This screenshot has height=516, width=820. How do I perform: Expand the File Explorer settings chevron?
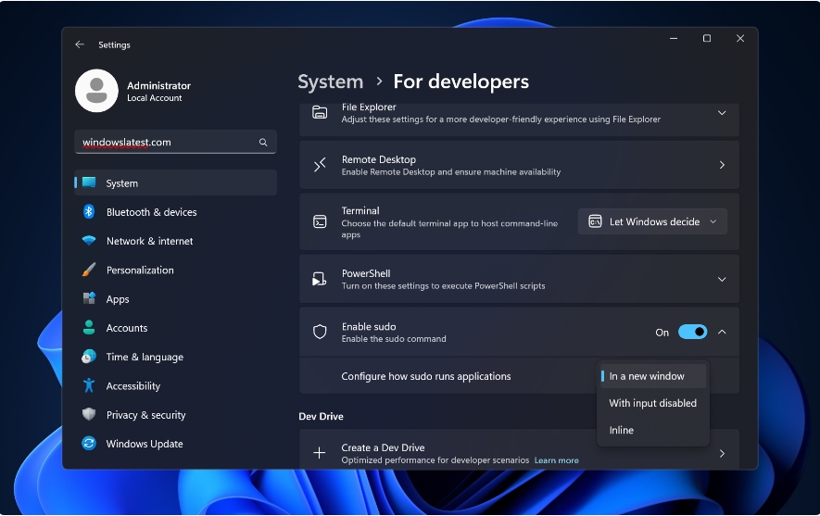pos(722,113)
